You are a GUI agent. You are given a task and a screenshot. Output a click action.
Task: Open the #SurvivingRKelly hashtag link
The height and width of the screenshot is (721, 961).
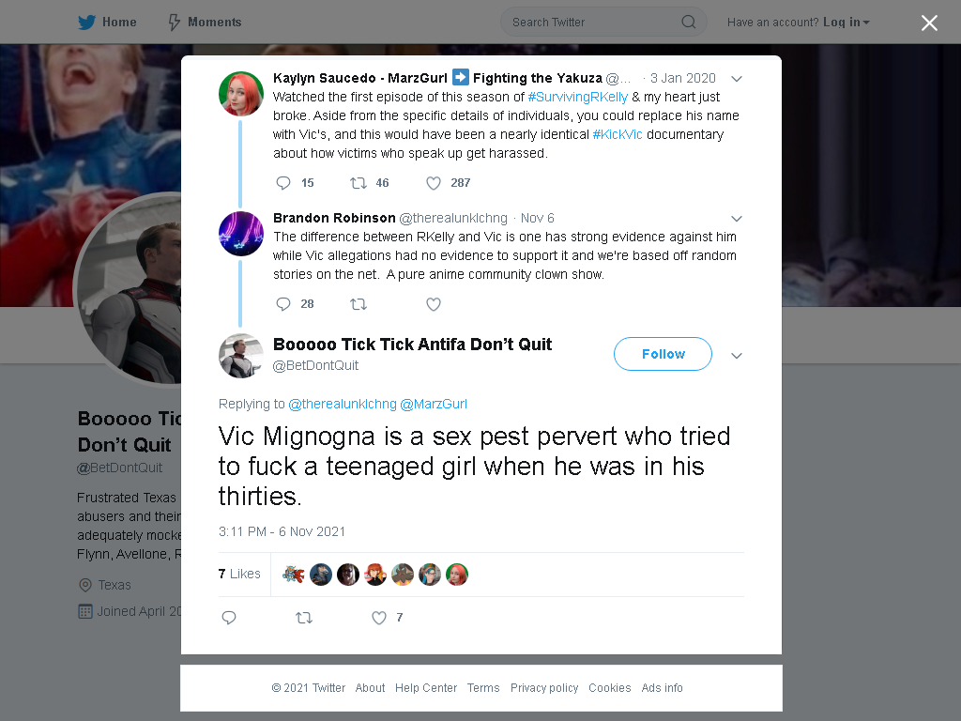coord(577,97)
